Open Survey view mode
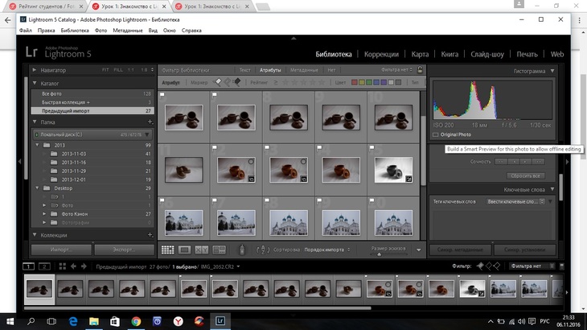 [218, 250]
